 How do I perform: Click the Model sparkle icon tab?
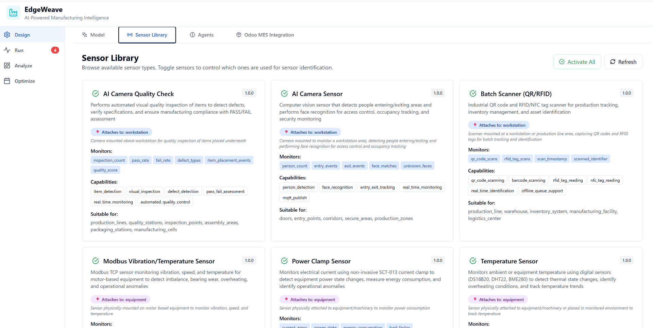85,35
